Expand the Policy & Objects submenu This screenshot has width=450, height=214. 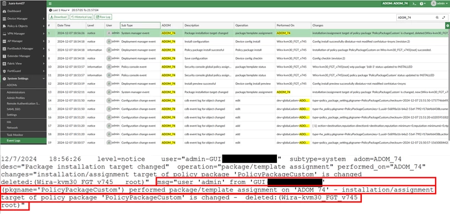point(44,26)
